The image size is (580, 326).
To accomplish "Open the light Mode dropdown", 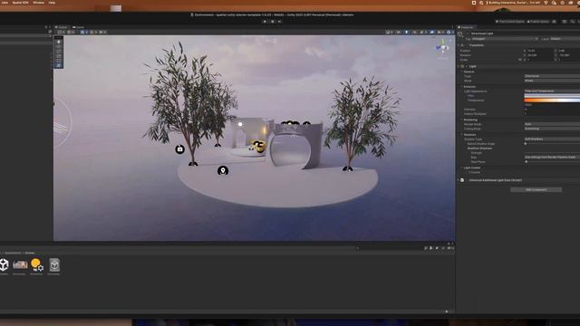I will click(552, 81).
